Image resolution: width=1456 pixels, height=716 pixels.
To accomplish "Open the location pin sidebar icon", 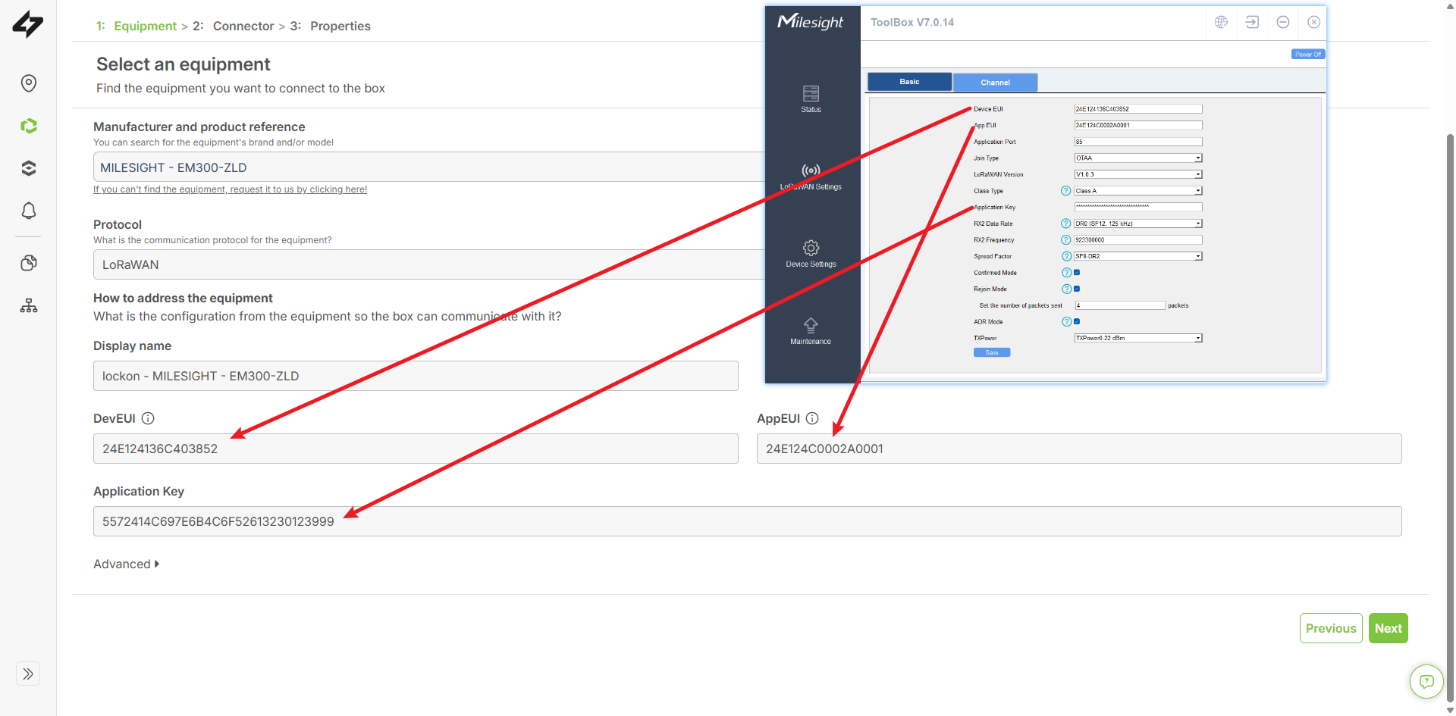I will coord(29,83).
